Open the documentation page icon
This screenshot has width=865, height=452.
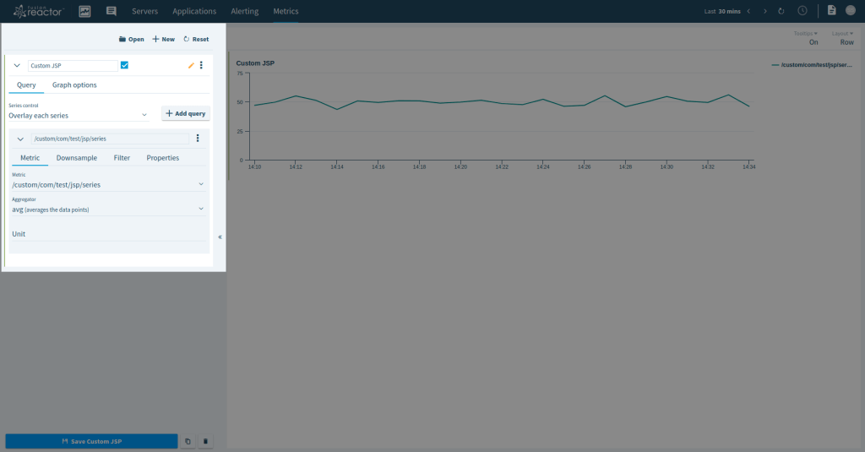(831, 10)
